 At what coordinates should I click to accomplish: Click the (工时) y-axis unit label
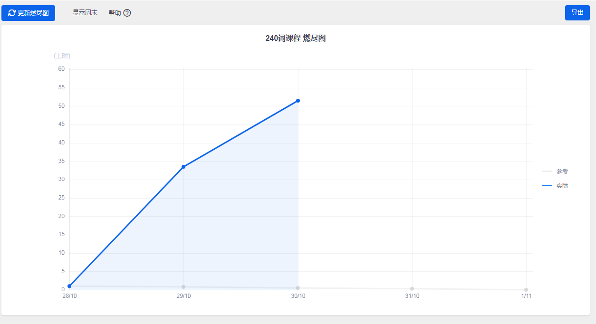(x=62, y=56)
